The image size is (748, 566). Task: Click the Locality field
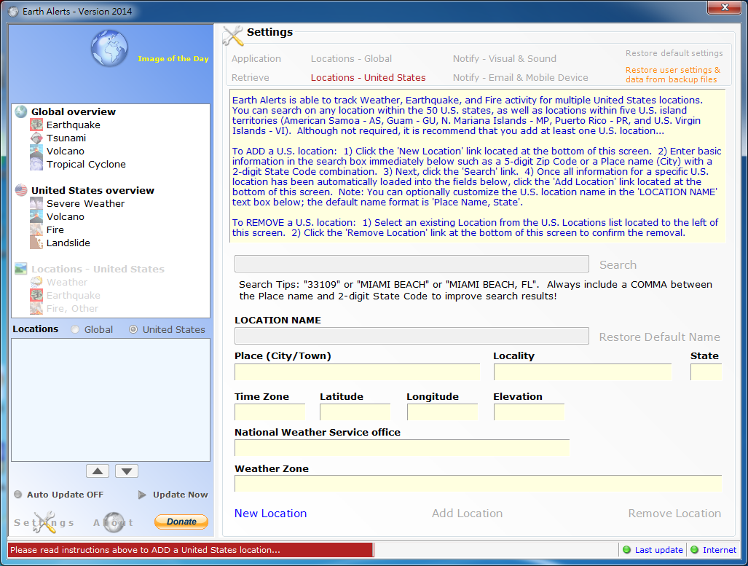[583, 372]
